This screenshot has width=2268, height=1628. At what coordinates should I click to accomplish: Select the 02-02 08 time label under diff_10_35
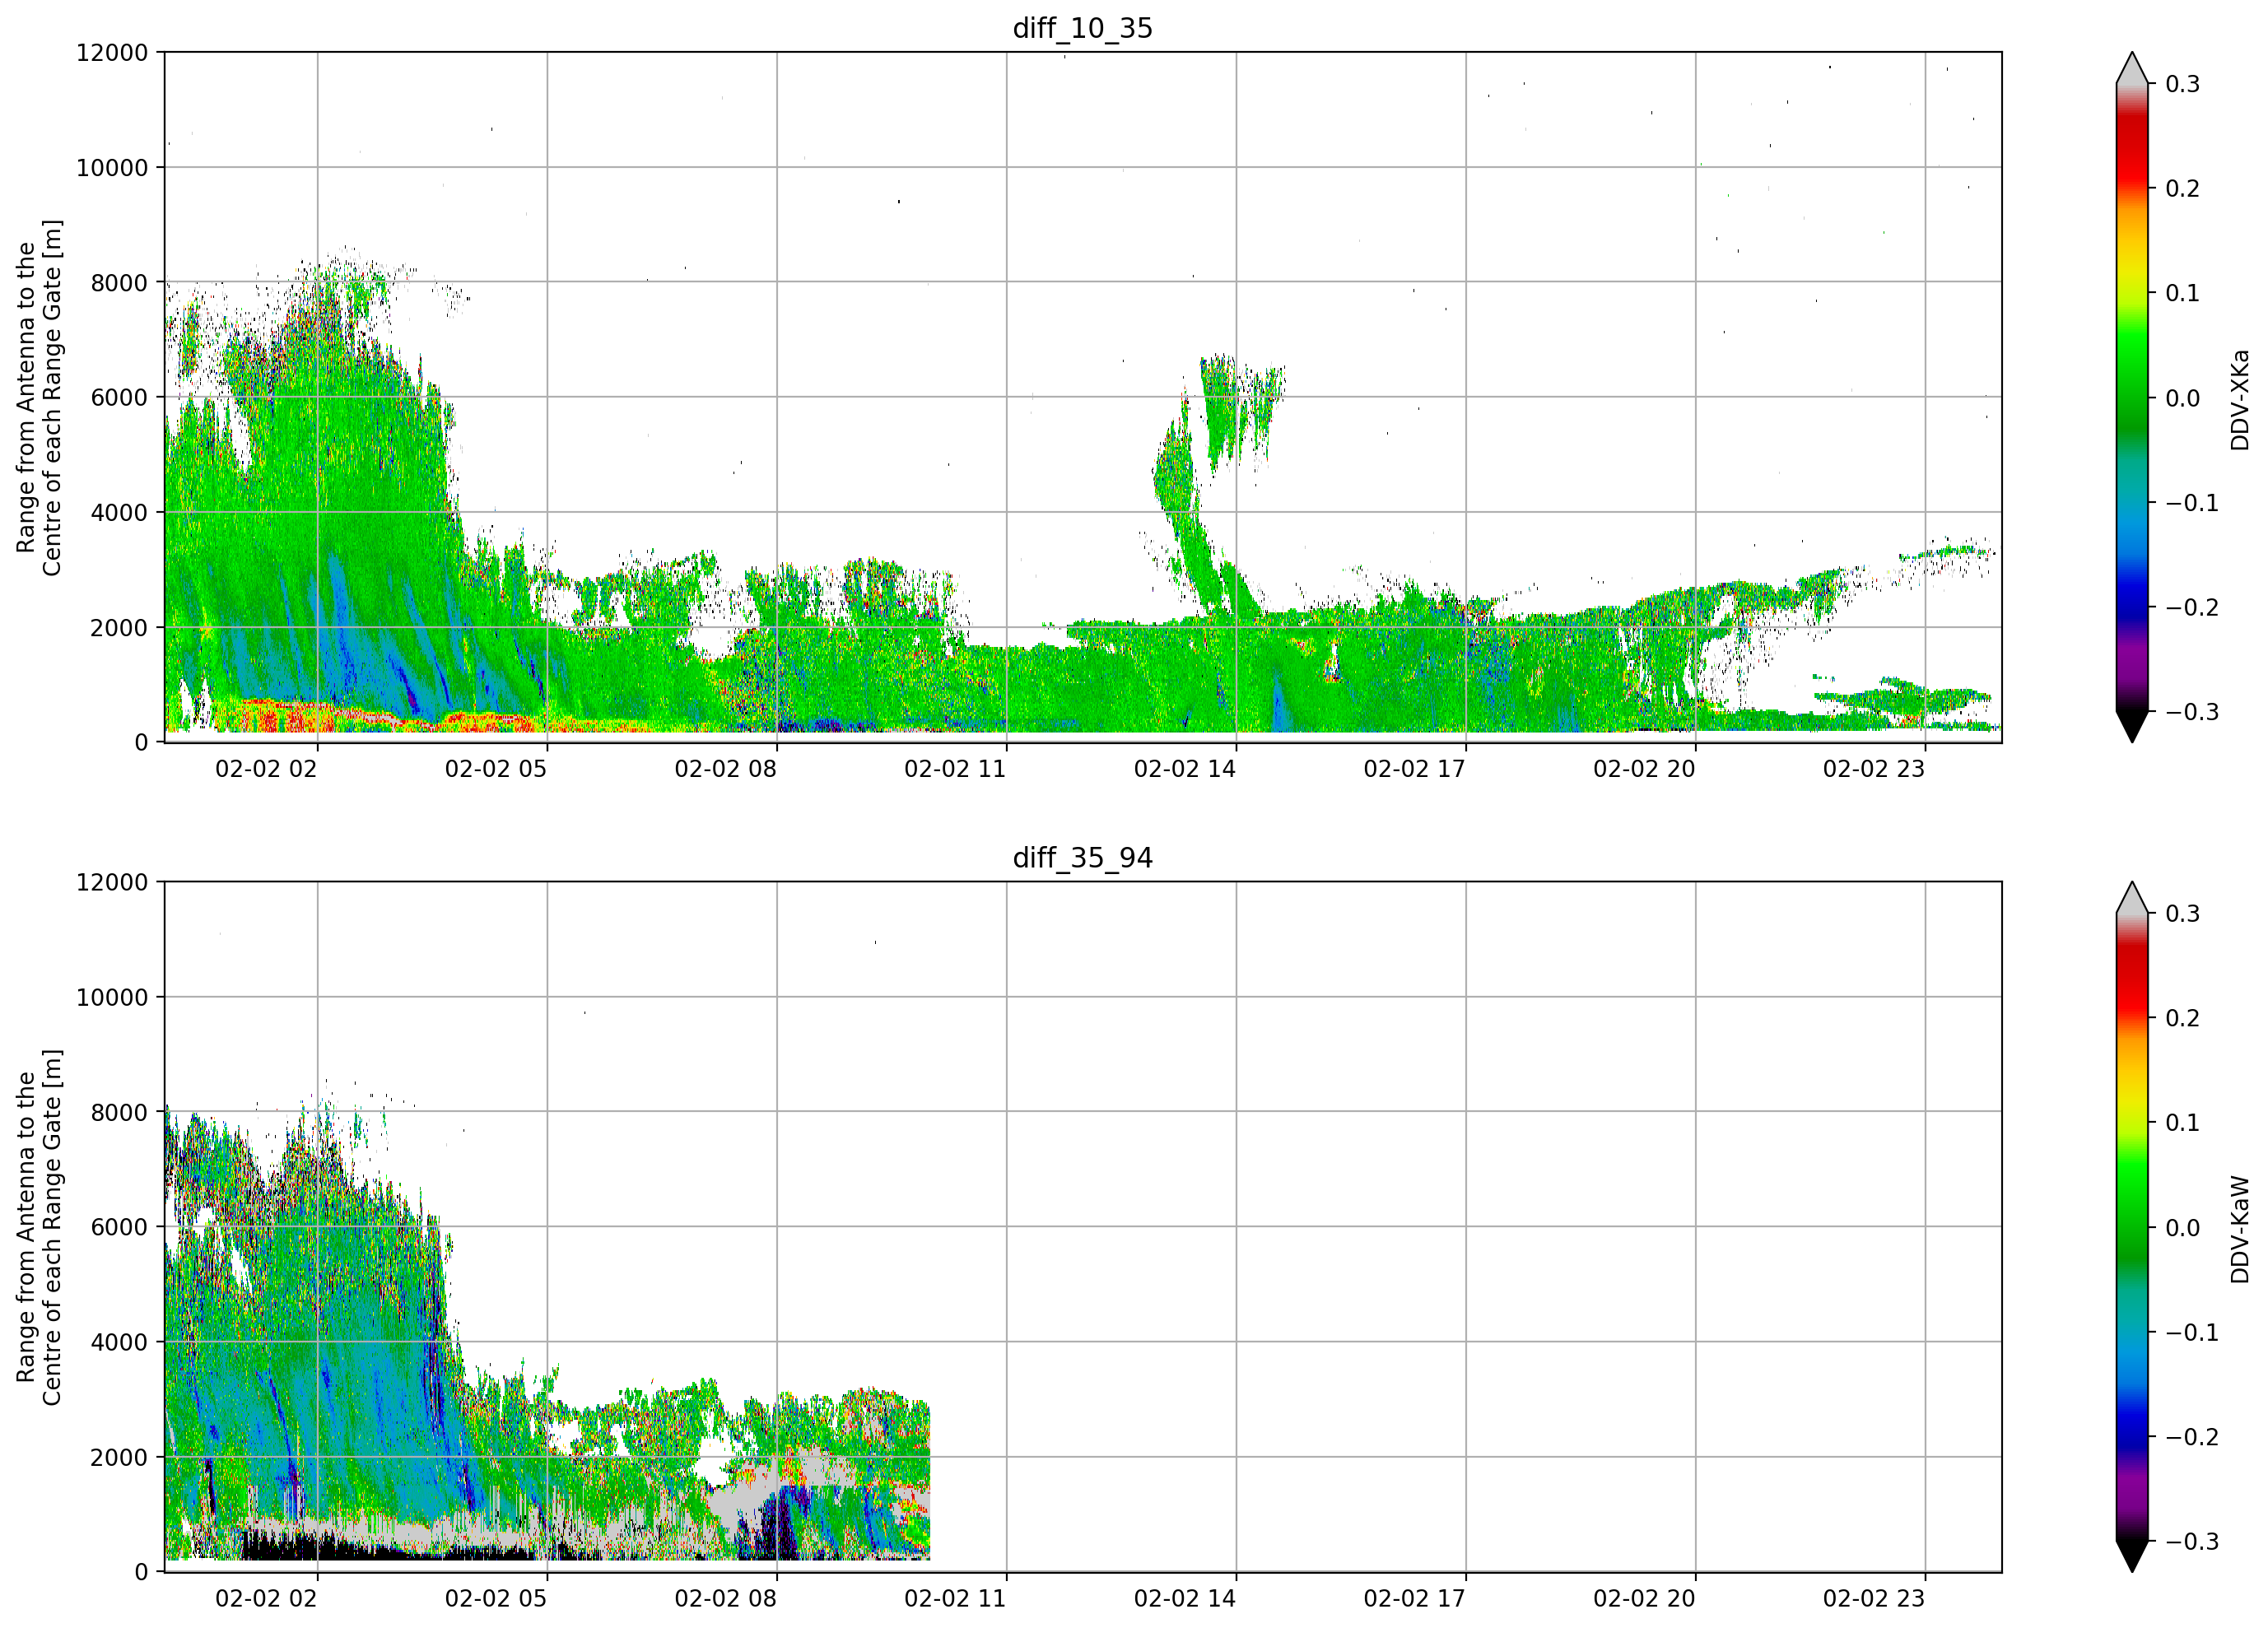click(x=725, y=769)
